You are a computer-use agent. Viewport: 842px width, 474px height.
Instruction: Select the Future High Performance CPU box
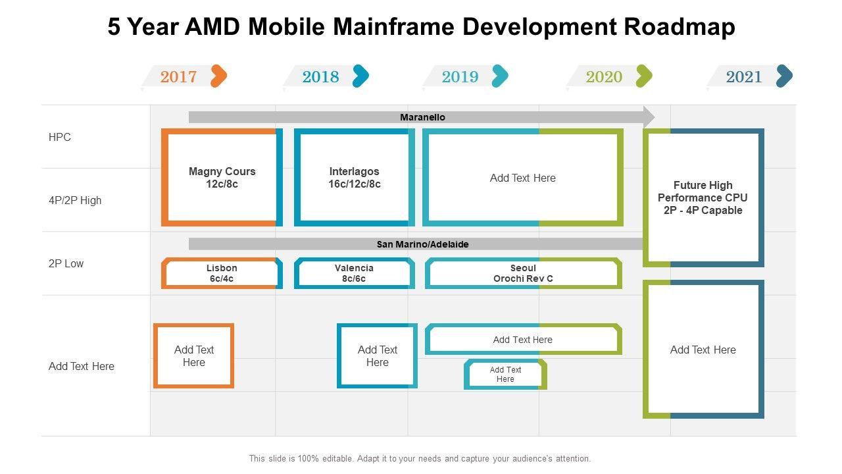[x=703, y=197]
